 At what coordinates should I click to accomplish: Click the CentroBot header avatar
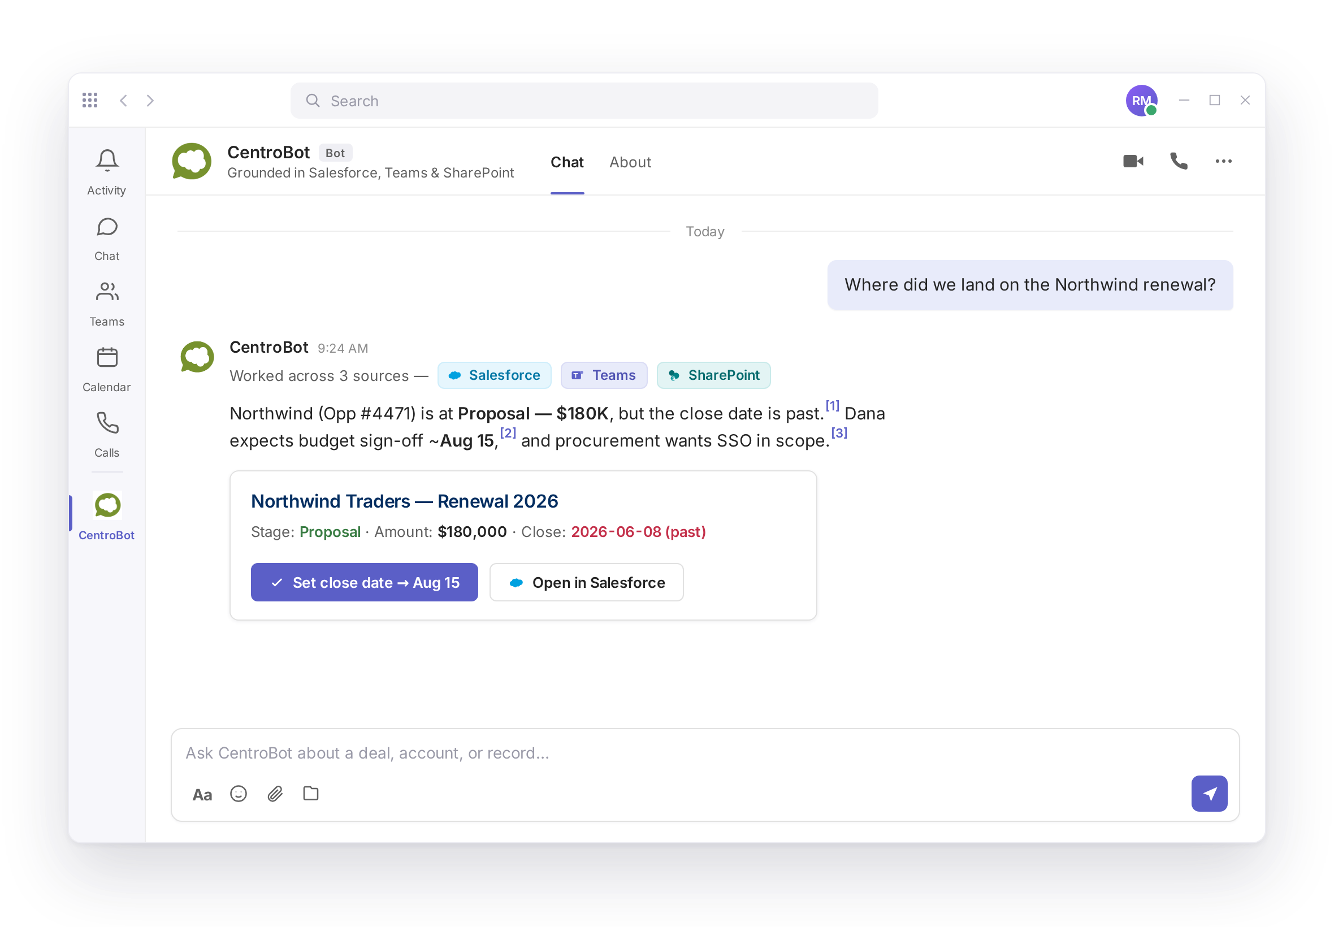point(192,162)
